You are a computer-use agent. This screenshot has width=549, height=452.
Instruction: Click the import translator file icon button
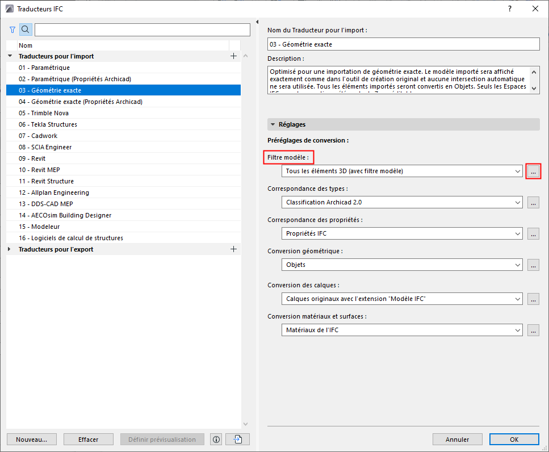click(237, 440)
